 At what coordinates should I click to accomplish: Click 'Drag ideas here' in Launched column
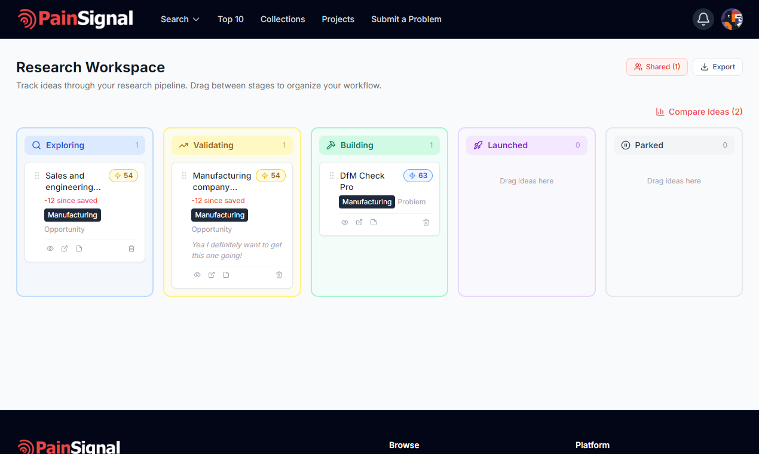coord(527,181)
